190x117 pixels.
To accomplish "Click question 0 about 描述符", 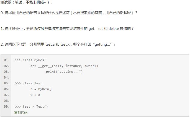I will (69, 13).
